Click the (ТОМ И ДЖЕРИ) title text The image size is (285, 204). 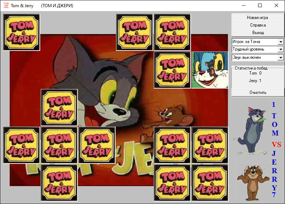57,6
